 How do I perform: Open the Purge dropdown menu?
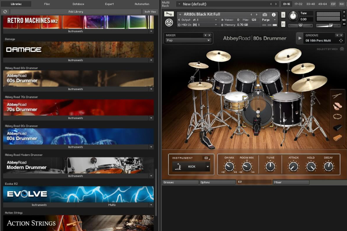tap(269, 20)
